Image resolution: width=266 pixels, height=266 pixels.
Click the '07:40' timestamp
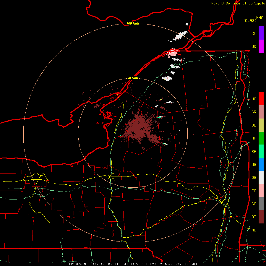pyautogui.click(x=191, y=264)
